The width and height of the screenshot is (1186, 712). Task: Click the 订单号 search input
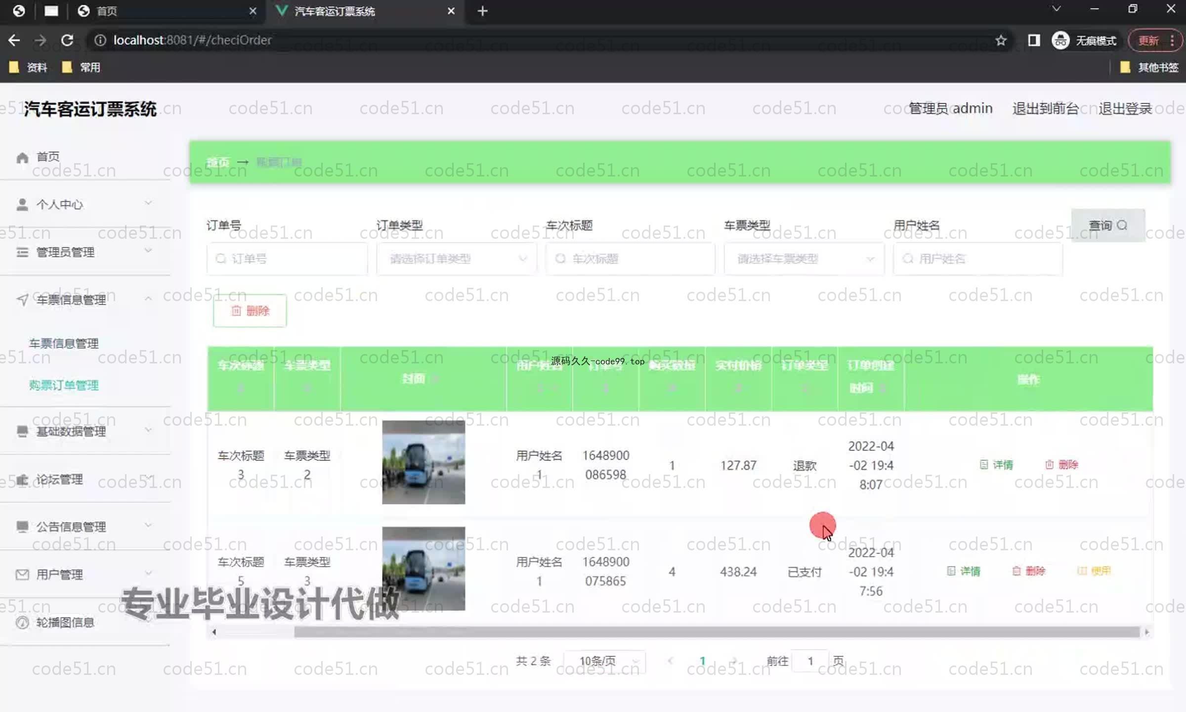click(x=287, y=259)
